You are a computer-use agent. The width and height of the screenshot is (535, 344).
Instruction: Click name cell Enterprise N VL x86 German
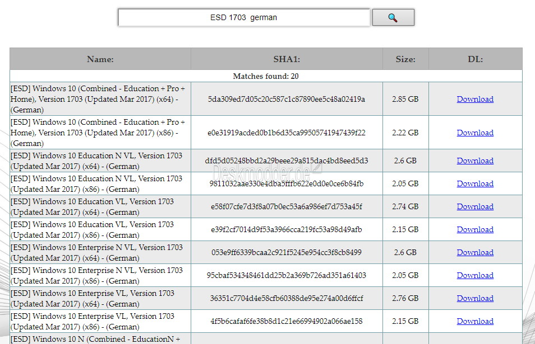pos(100,275)
